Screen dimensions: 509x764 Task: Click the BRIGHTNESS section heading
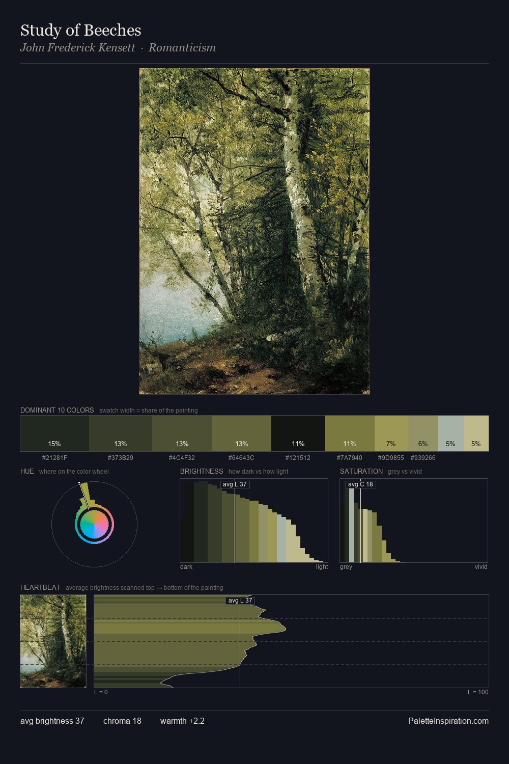coord(202,471)
